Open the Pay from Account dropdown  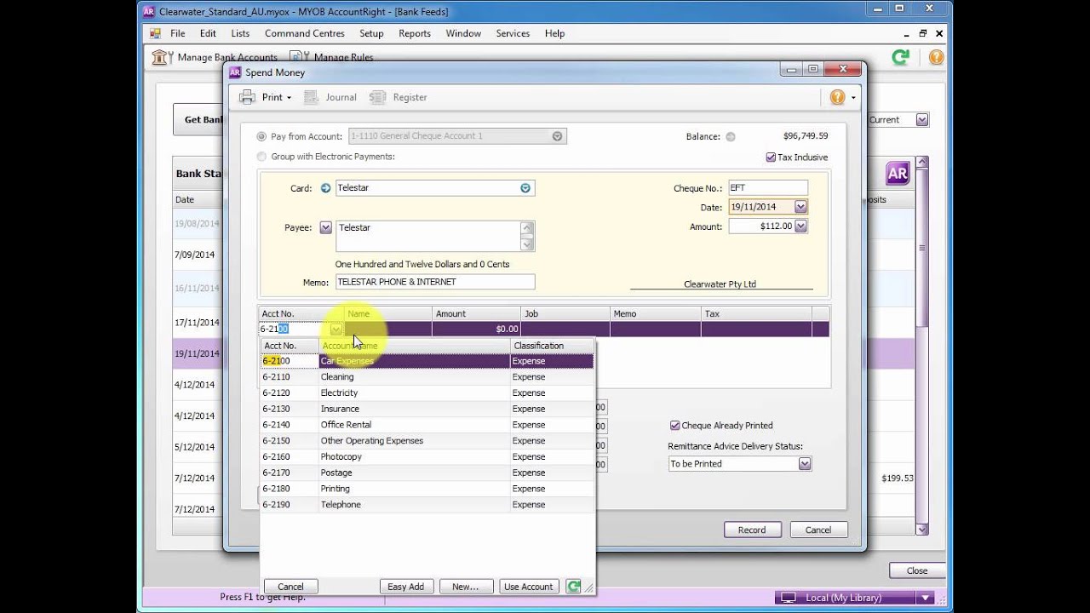click(558, 136)
